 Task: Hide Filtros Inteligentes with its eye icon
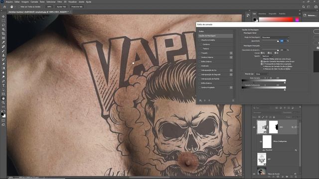point(261,141)
